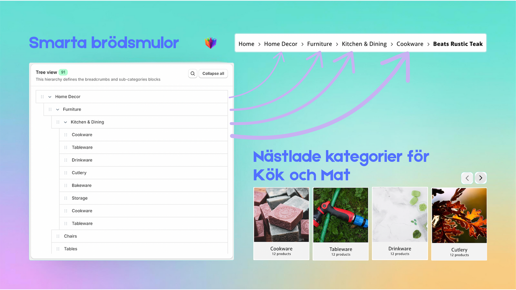Open the Drinkware category card image
Screen dimensions: 516x290
(400, 215)
